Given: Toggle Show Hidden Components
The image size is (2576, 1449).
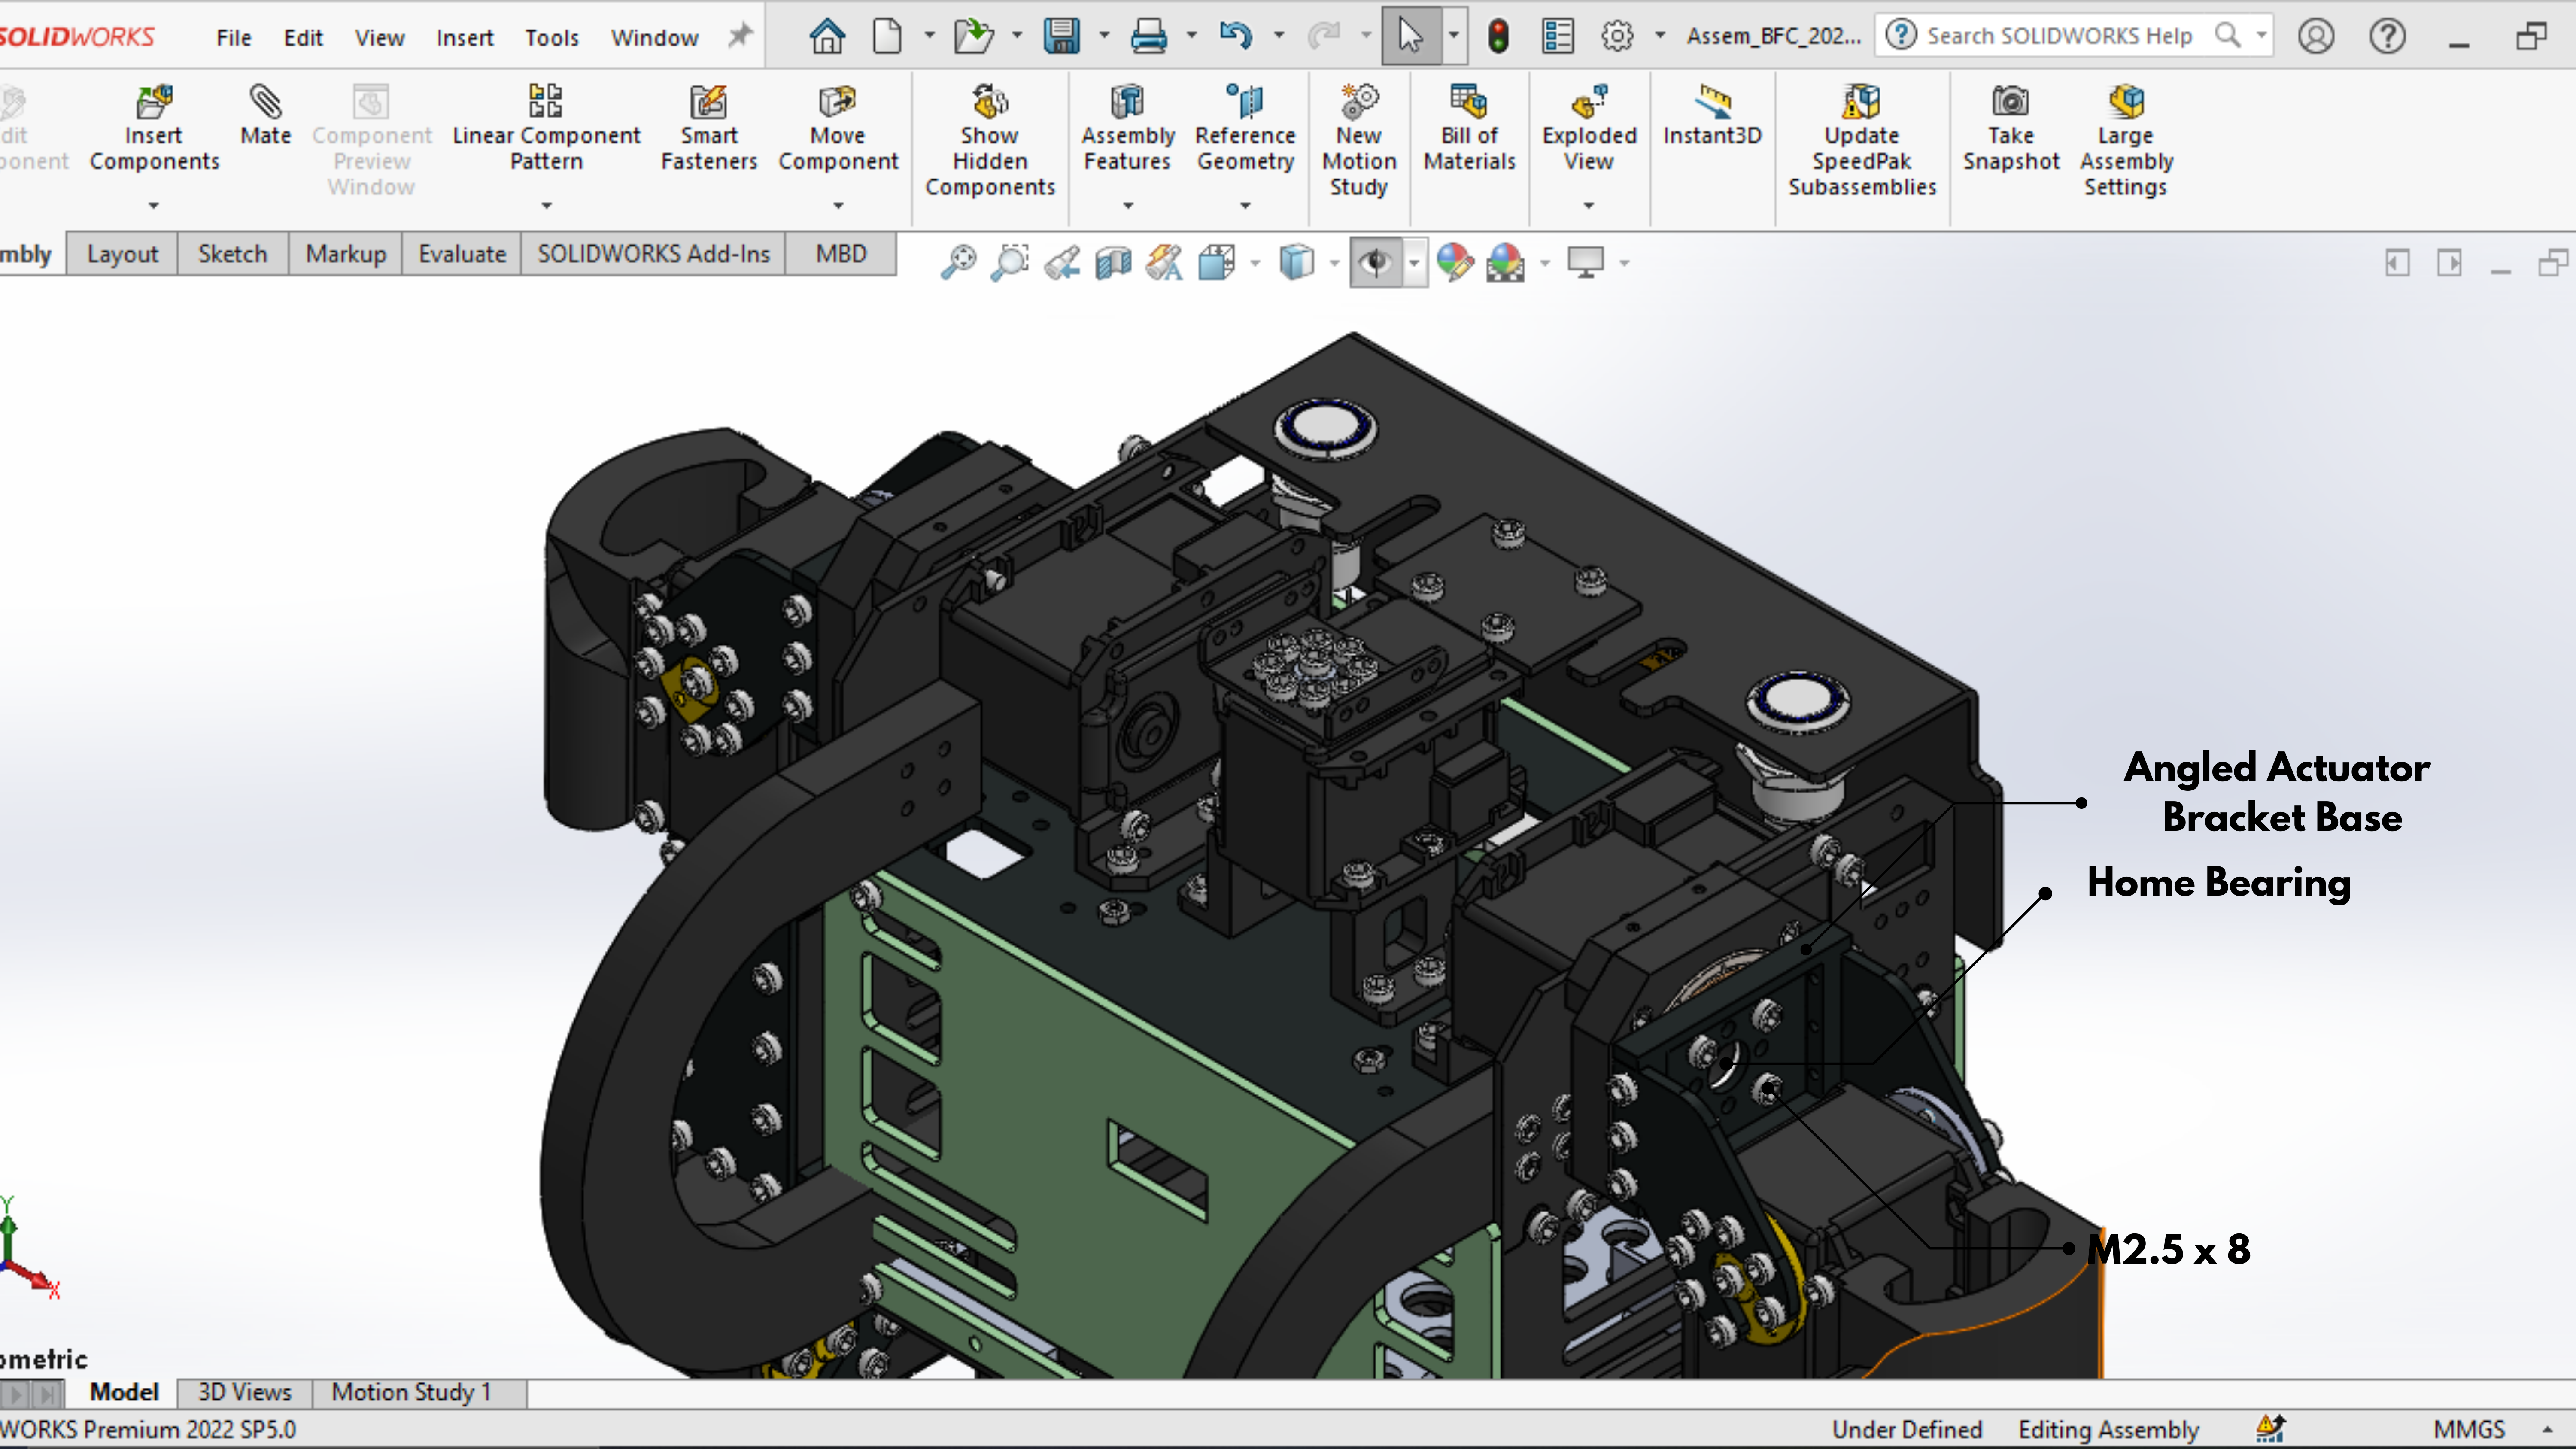Looking at the screenshot, I should click(990, 140).
